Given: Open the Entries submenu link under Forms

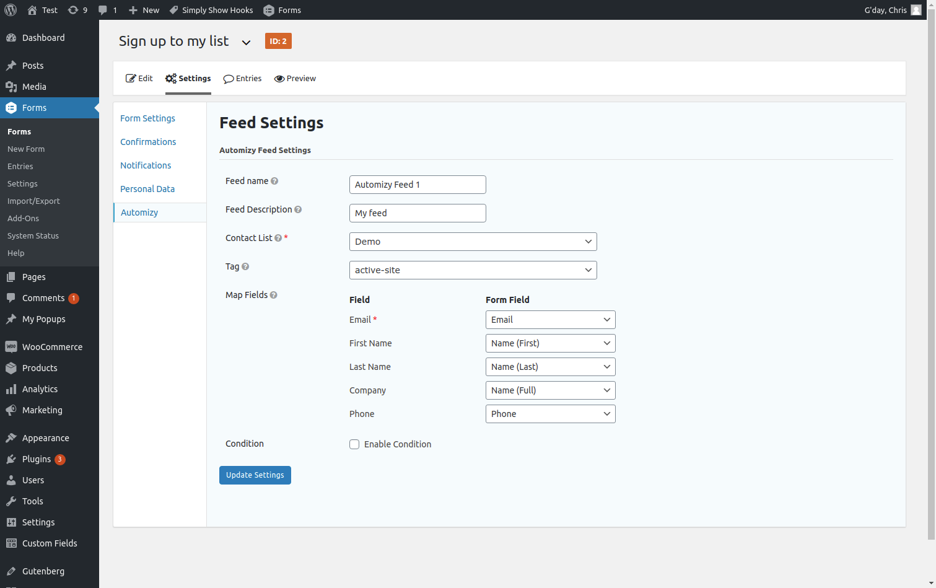Looking at the screenshot, I should [20, 167].
